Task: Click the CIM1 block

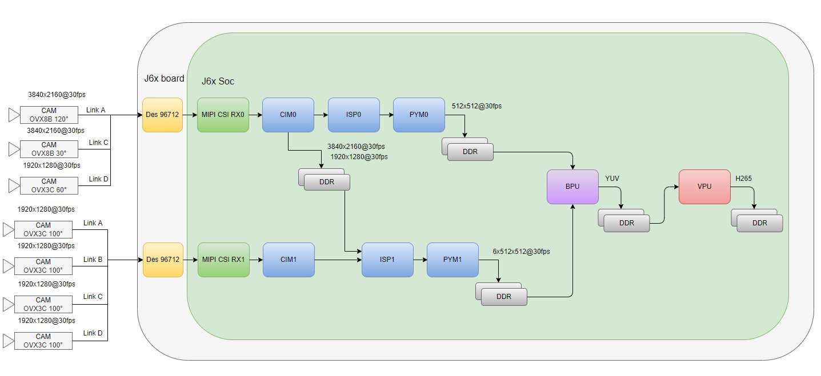Action: (289, 260)
